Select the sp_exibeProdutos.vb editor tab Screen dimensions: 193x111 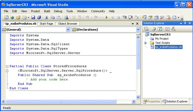click(x=21, y=24)
